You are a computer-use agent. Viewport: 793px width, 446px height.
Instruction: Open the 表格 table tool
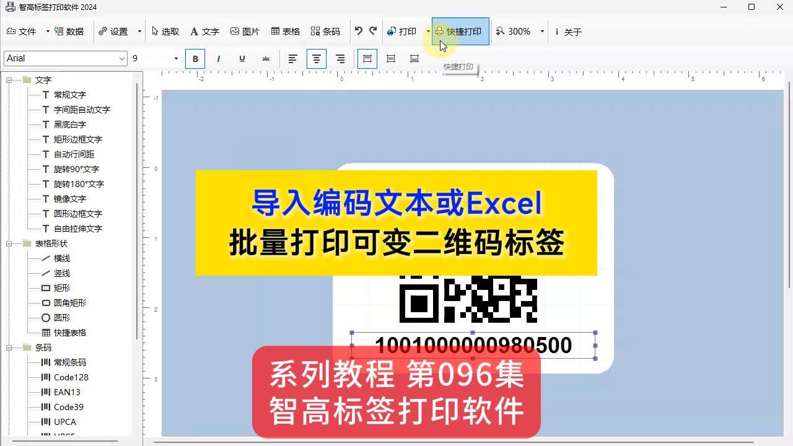pos(285,31)
